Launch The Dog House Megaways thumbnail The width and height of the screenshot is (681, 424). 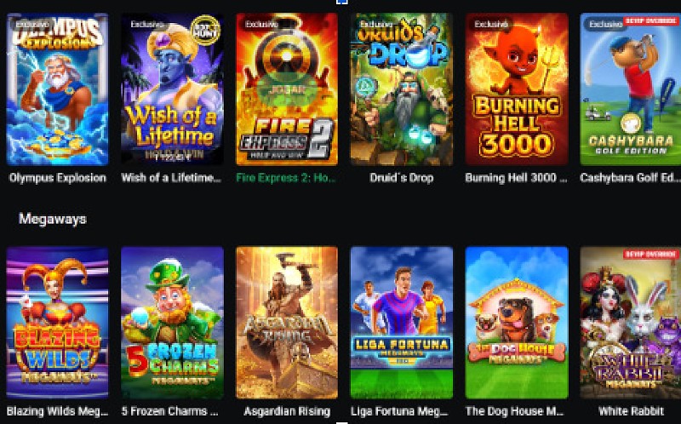517,323
